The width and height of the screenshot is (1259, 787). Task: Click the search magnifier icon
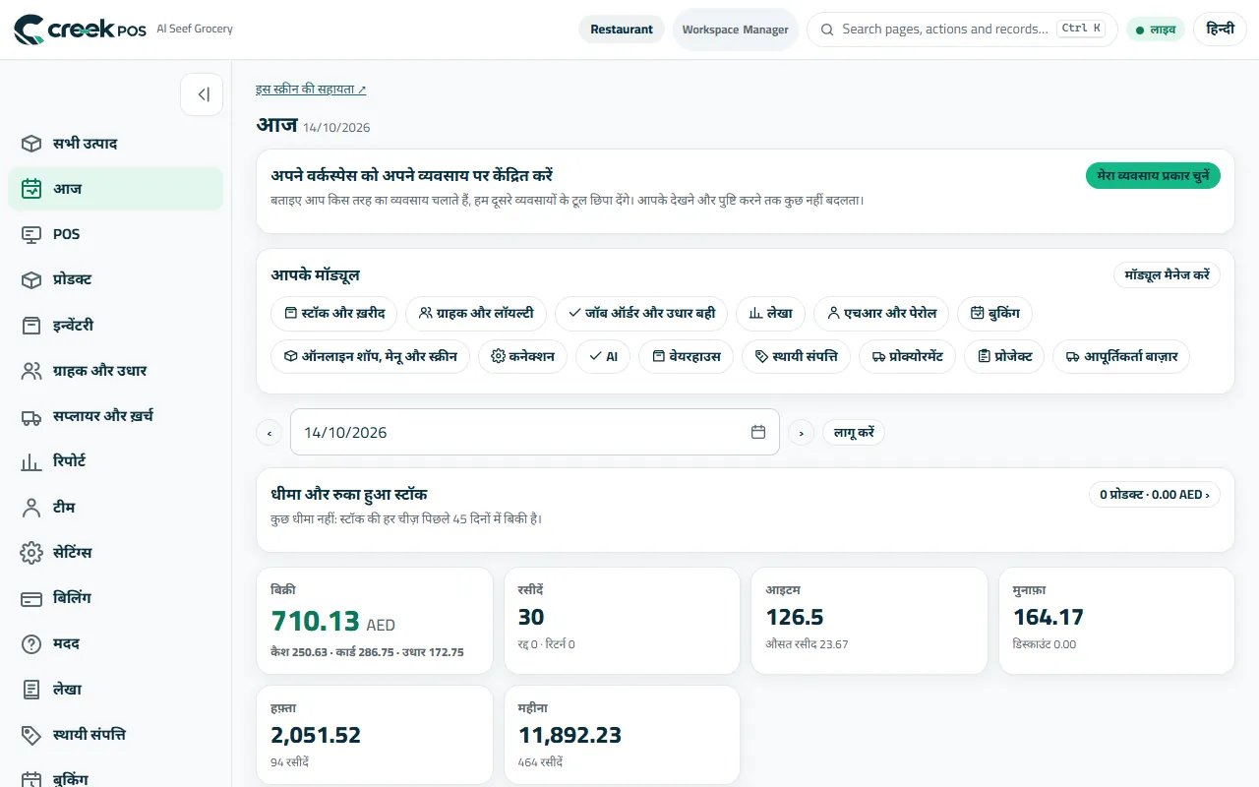(827, 30)
